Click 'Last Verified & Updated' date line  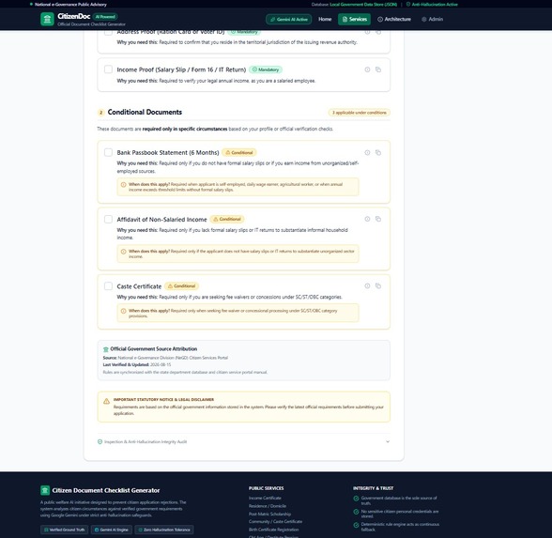click(137, 364)
